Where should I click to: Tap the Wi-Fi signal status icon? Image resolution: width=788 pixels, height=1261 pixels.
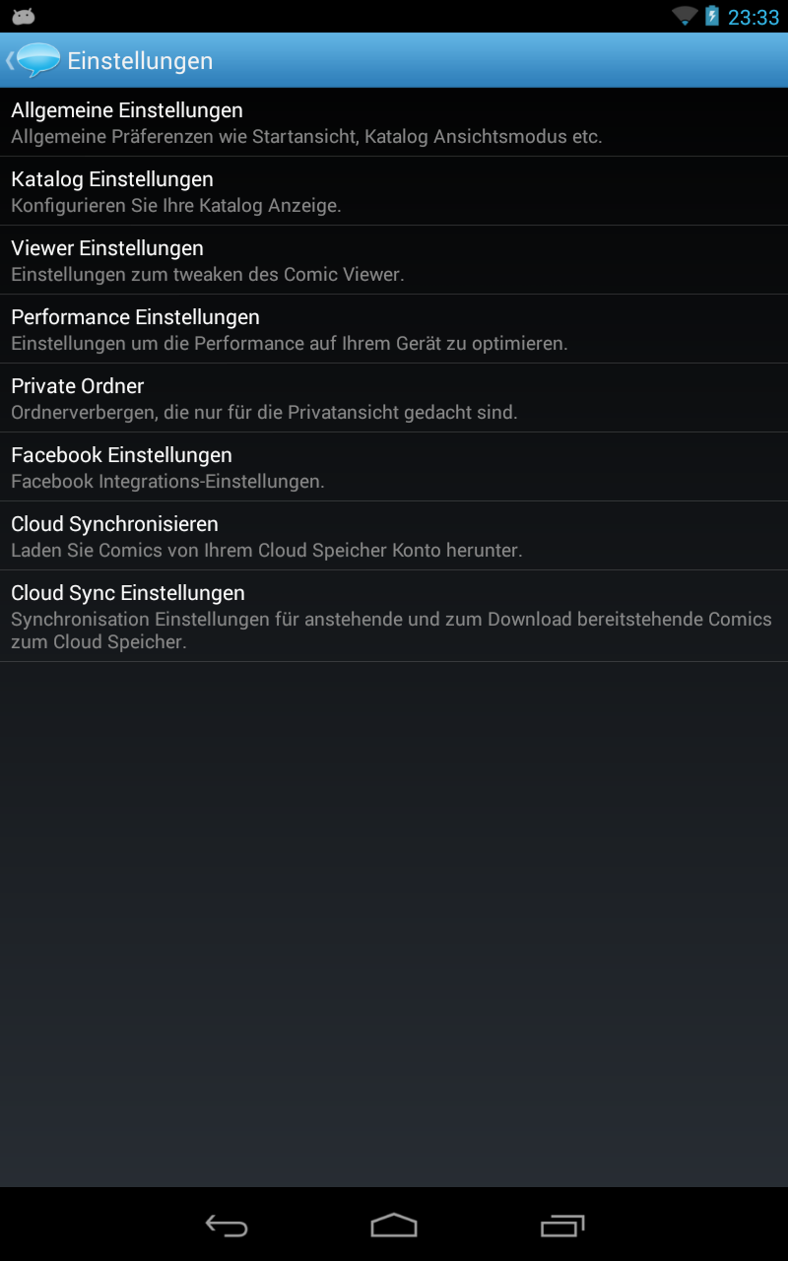[x=685, y=16]
